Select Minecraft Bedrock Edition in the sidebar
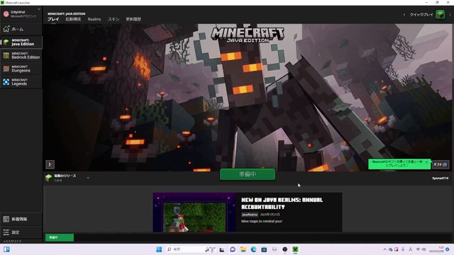 [x=21, y=55]
